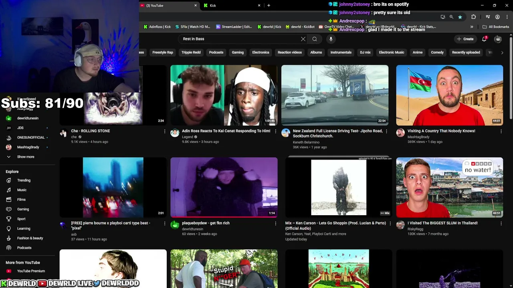Image resolution: width=513 pixels, height=288 pixels.
Task: Open browser profile icon in toolbar
Action: [497, 17]
